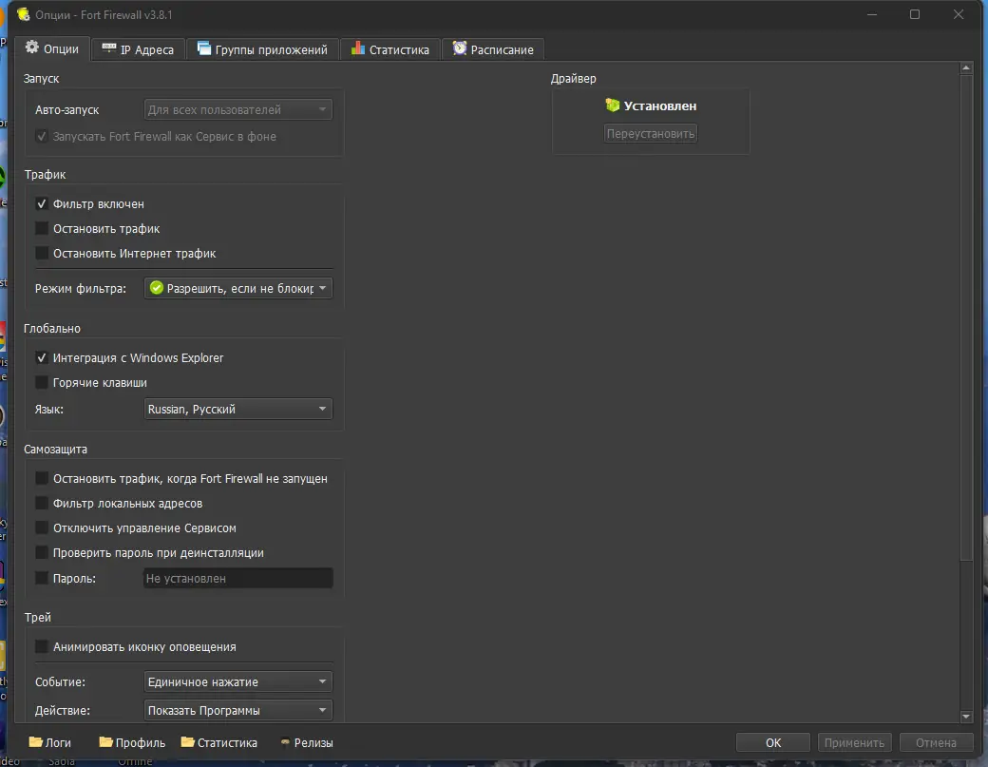Switch to the Опции tab
The height and width of the screenshot is (767, 988).
coord(52,48)
